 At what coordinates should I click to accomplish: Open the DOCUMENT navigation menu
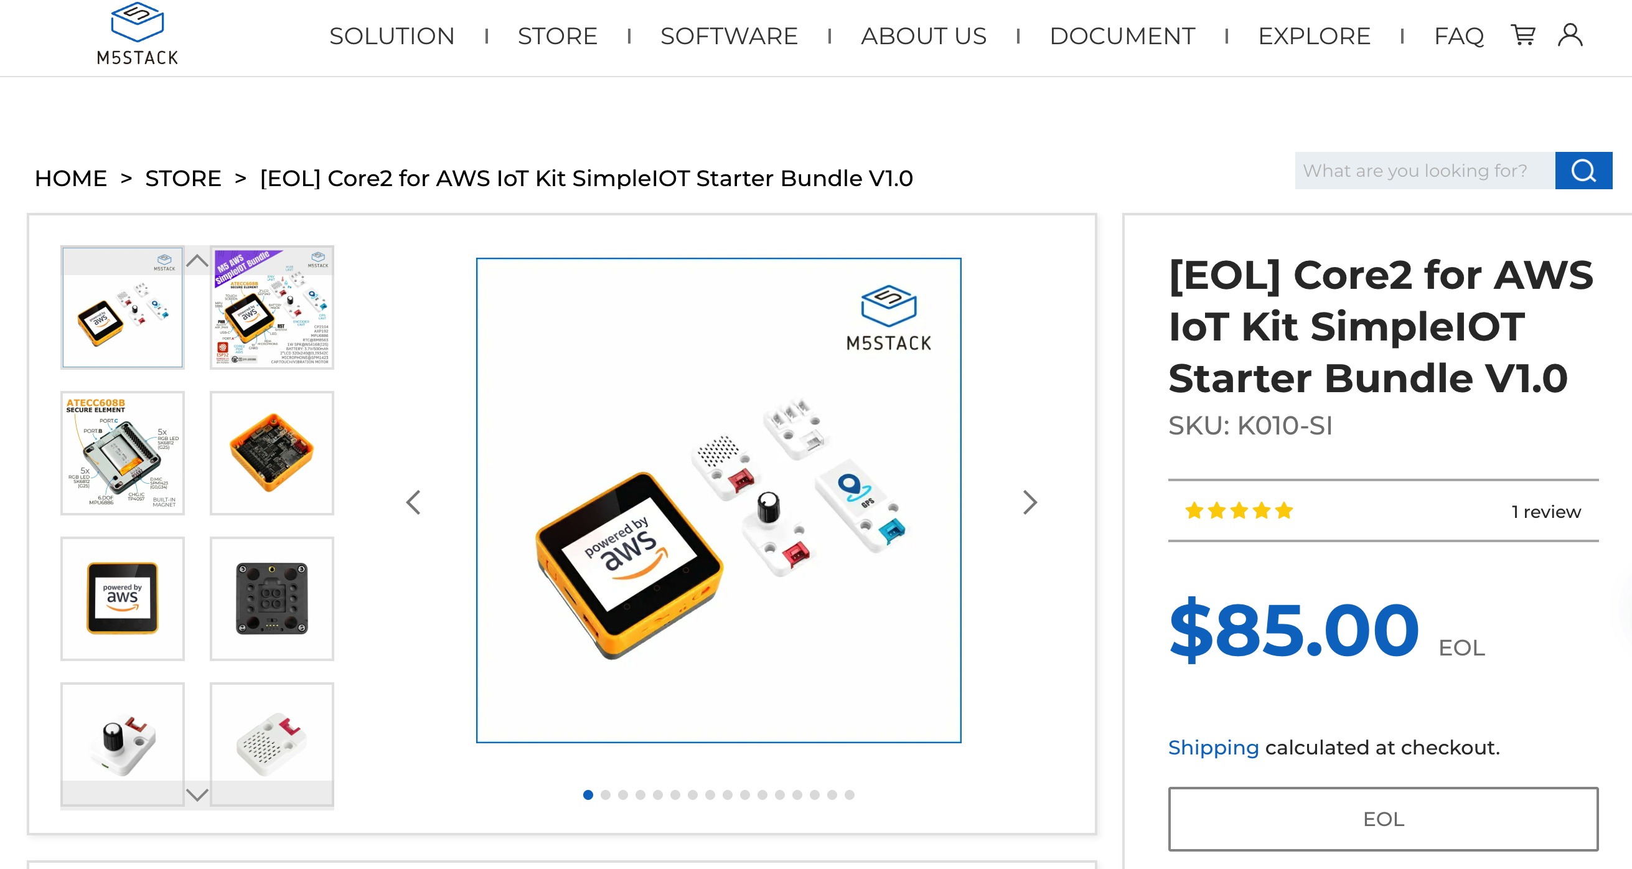tap(1122, 36)
